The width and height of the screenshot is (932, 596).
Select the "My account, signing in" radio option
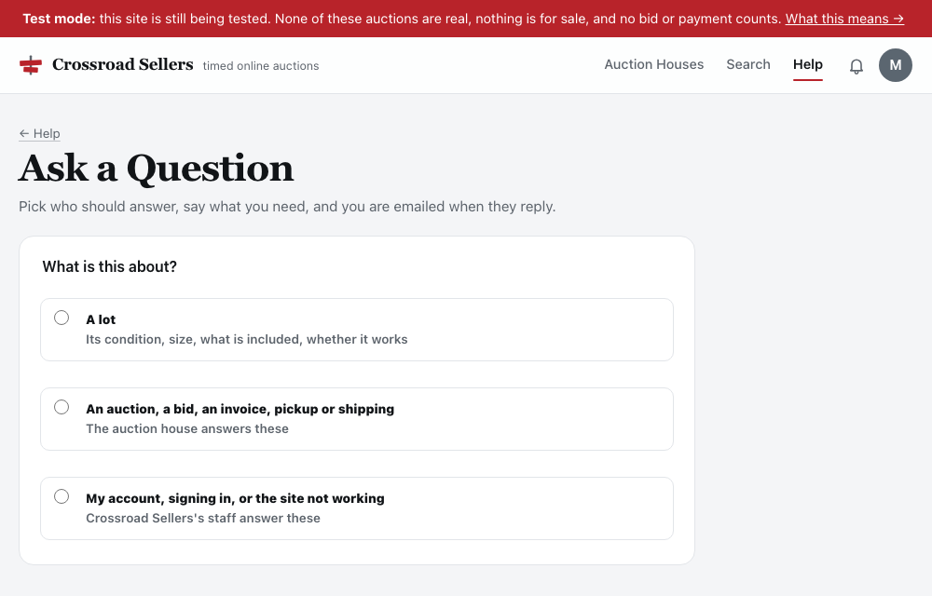tap(62, 496)
